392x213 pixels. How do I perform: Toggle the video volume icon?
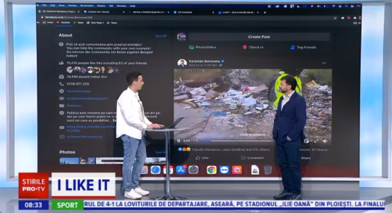tap(325, 141)
